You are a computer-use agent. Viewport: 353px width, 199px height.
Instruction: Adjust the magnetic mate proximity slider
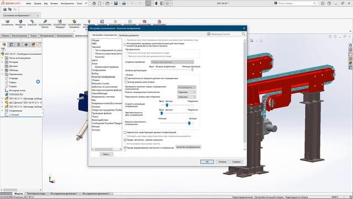[189, 123]
